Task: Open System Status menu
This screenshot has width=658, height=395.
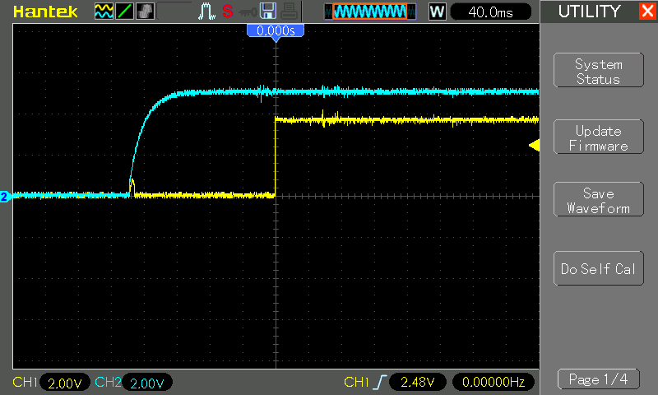Action: 598,72
